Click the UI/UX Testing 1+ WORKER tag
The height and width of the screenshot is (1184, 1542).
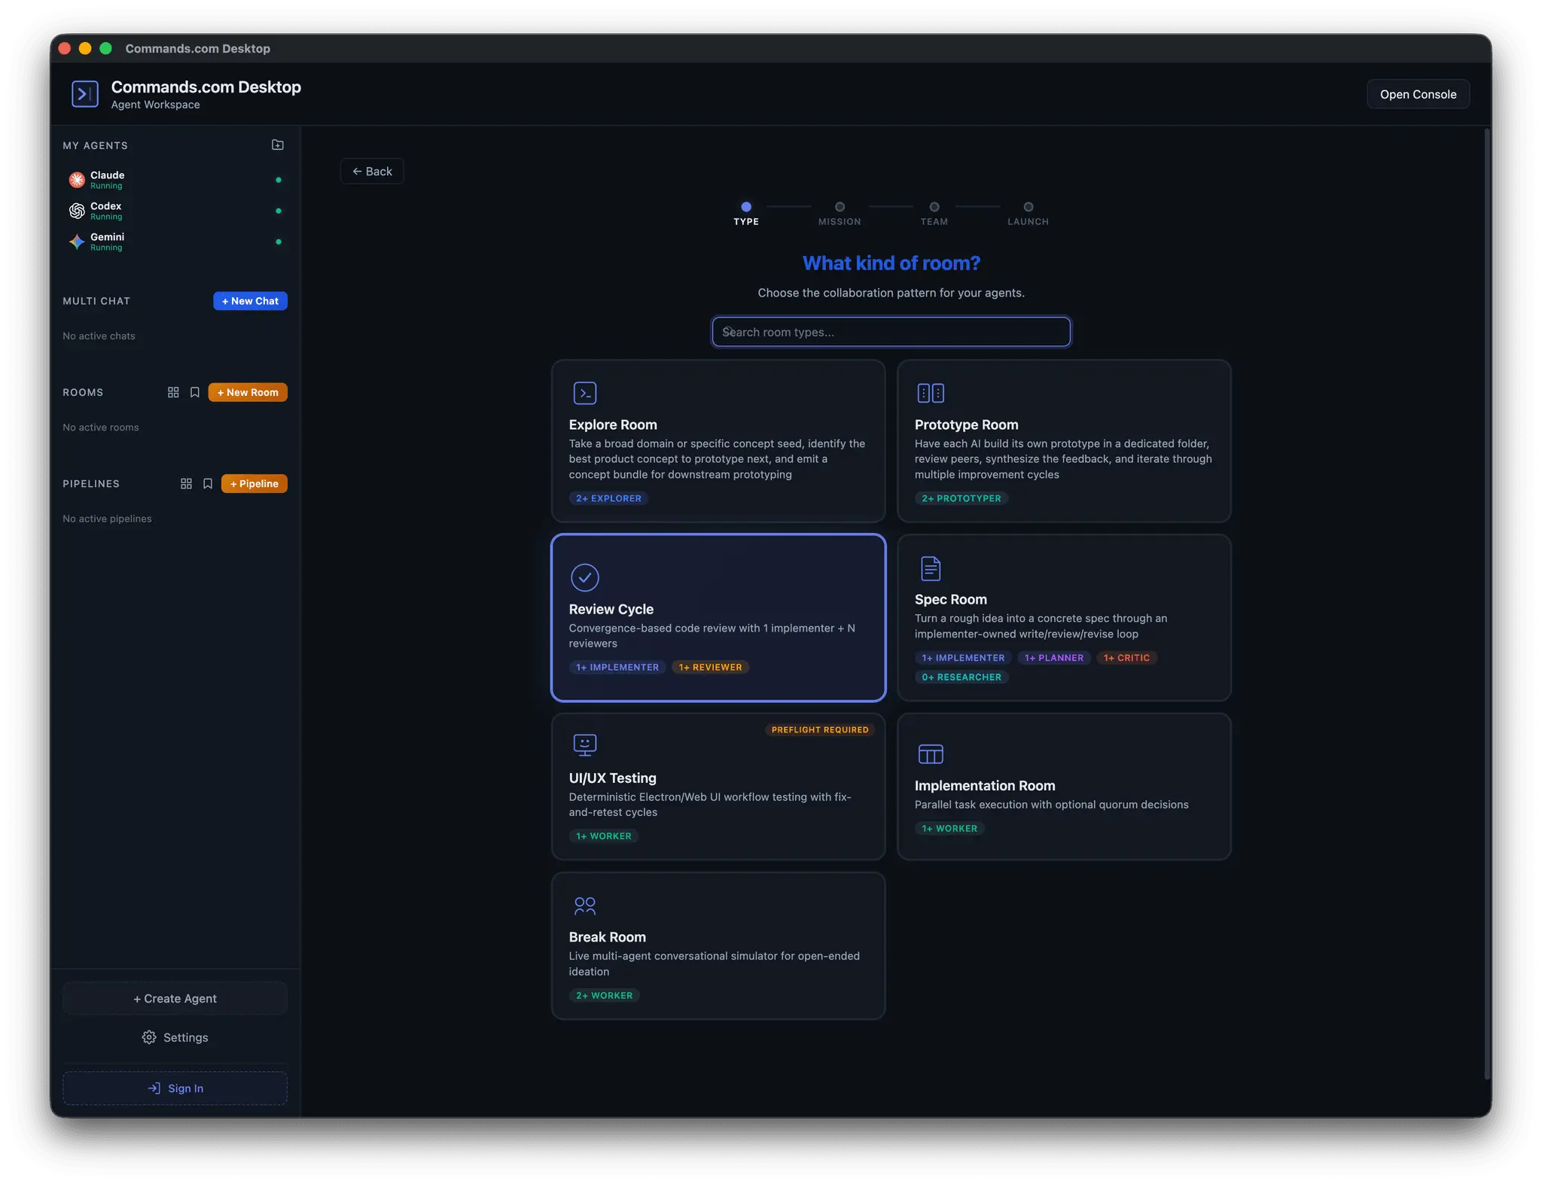pos(603,835)
